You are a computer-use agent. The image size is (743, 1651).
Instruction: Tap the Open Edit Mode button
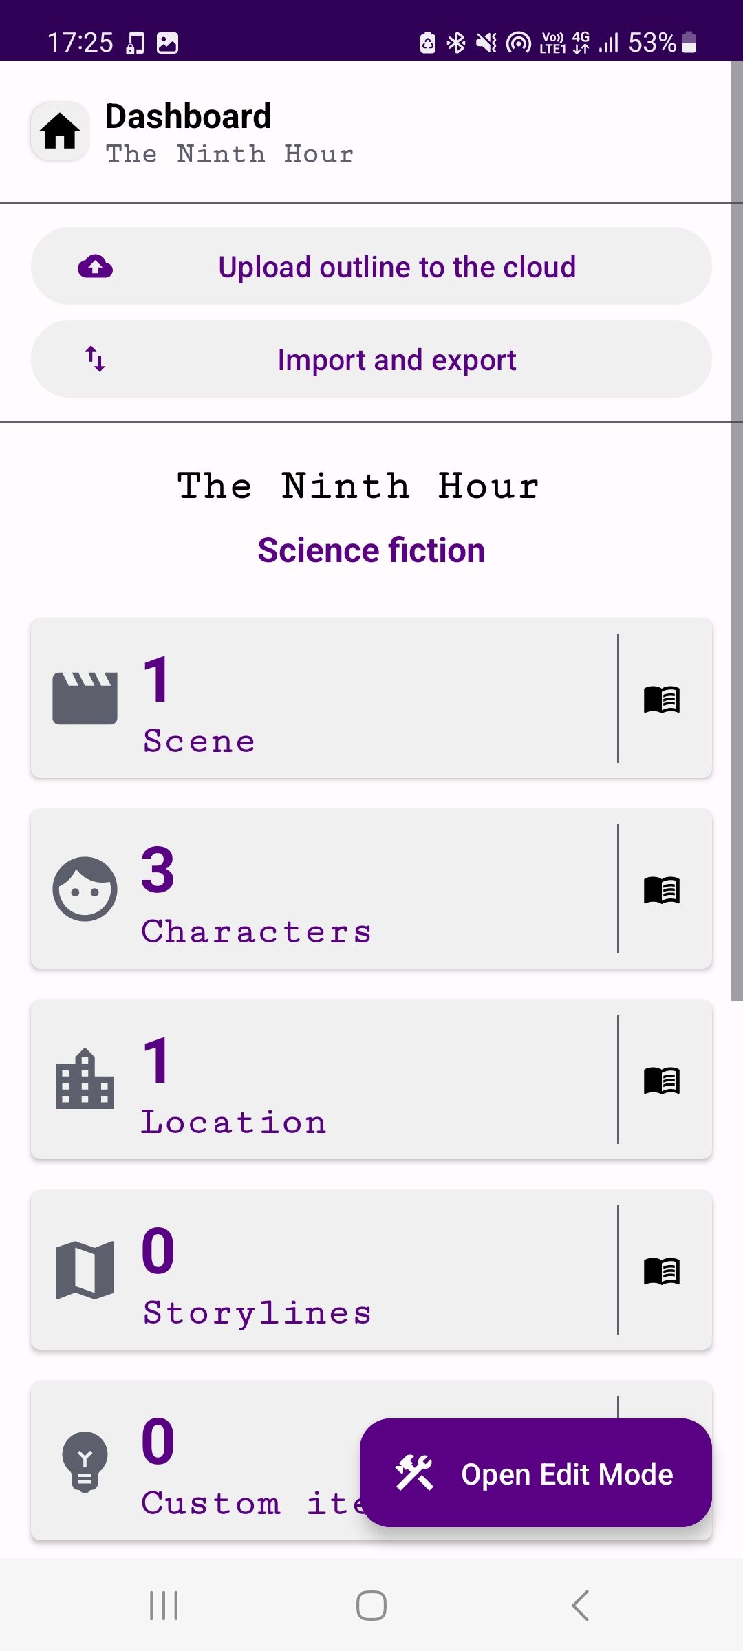[535, 1474]
